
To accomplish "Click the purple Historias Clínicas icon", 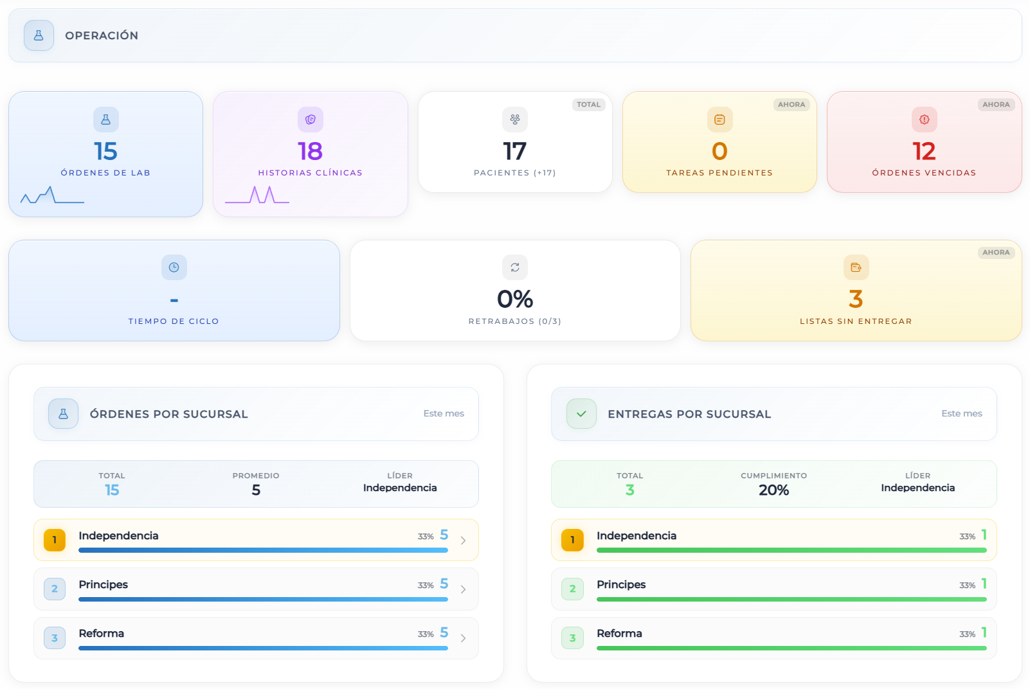I will (311, 120).
